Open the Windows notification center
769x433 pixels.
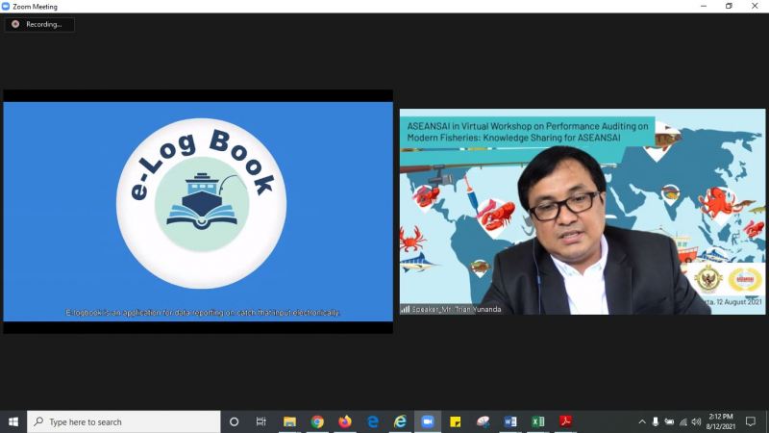pos(751,421)
